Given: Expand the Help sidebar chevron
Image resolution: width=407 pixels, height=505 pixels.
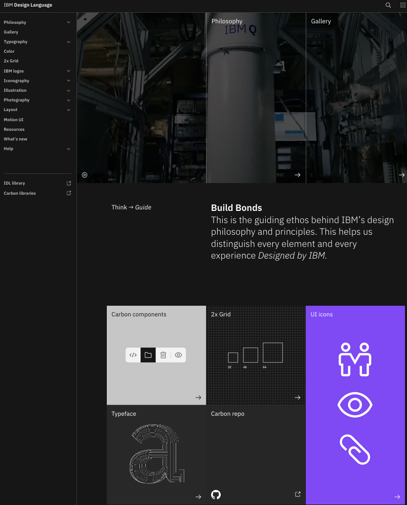Looking at the screenshot, I should (x=69, y=149).
